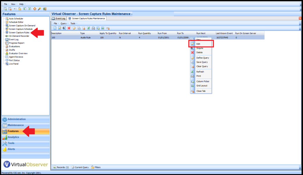Screen dimensions: 303x175
Task: Choose Grid Layout from context menu
Action: 201,85
